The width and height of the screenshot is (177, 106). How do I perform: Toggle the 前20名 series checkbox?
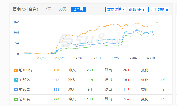pos(16,90)
